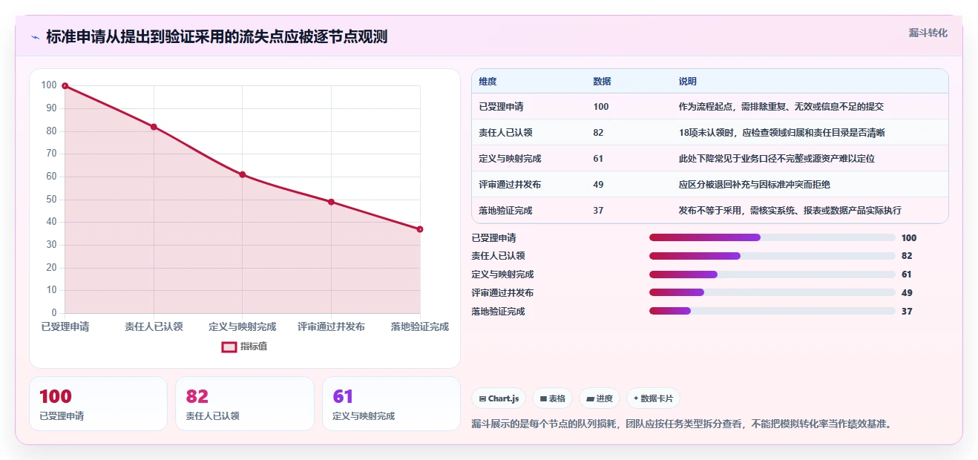Toggle the 指标值 legend swatch
Image resolution: width=978 pixels, height=460 pixels.
coord(229,346)
